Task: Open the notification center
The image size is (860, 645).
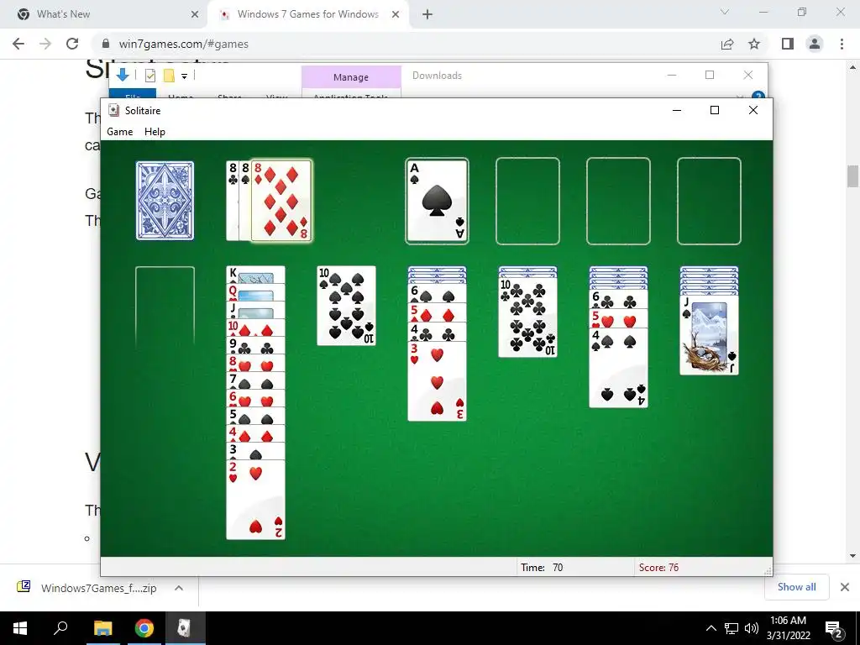Action: click(x=834, y=629)
